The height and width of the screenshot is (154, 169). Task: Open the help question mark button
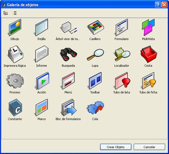[158, 5]
